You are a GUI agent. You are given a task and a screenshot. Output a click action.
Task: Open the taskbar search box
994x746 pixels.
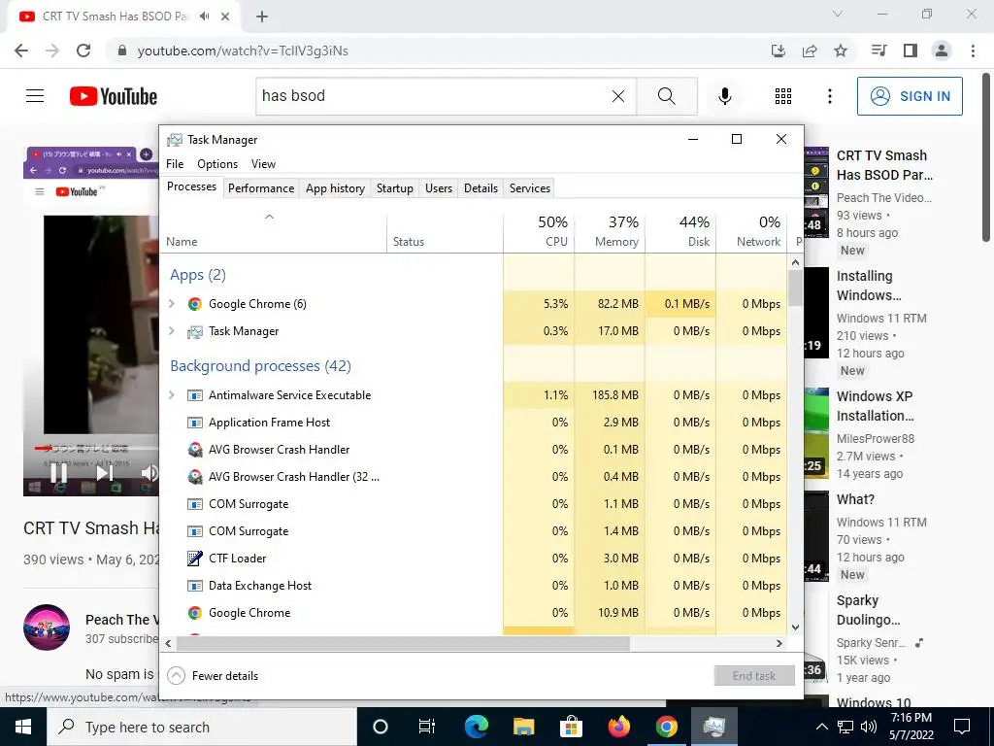[x=202, y=727]
